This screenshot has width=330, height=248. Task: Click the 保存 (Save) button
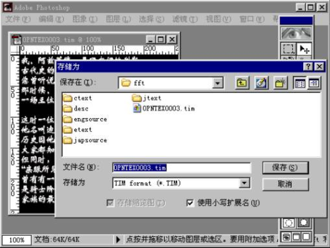point(285,167)
